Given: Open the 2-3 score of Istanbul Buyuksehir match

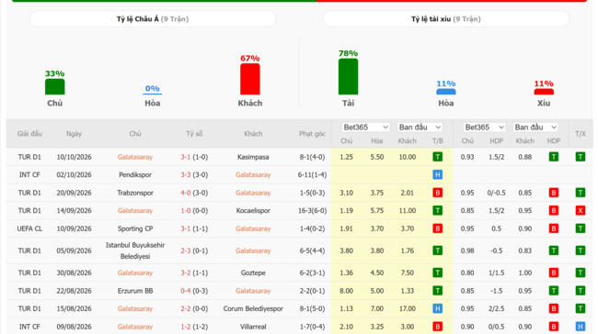Looking at the screenshot, I should 185,250.
